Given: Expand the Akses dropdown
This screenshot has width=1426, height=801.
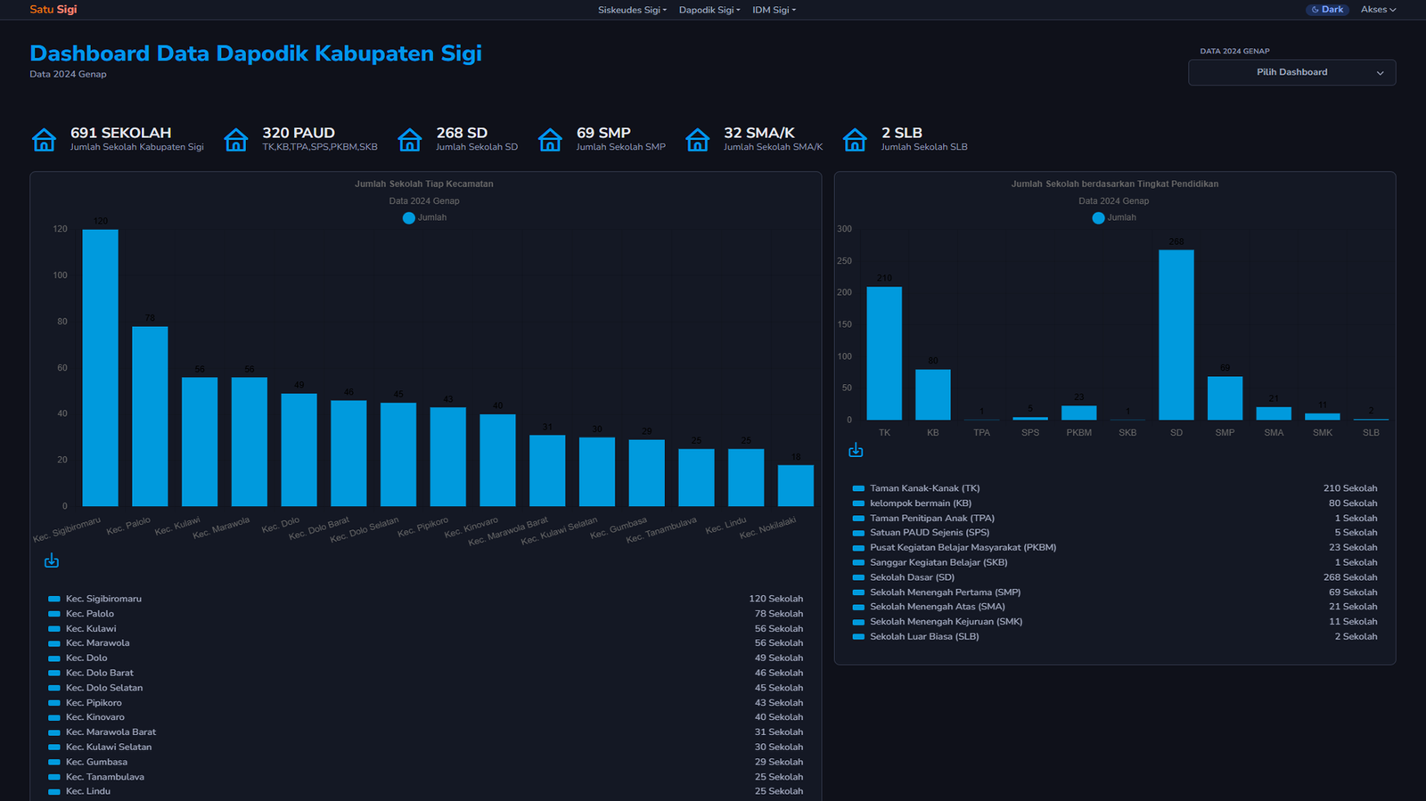Looking at the screenshot, I should 1378,10.
